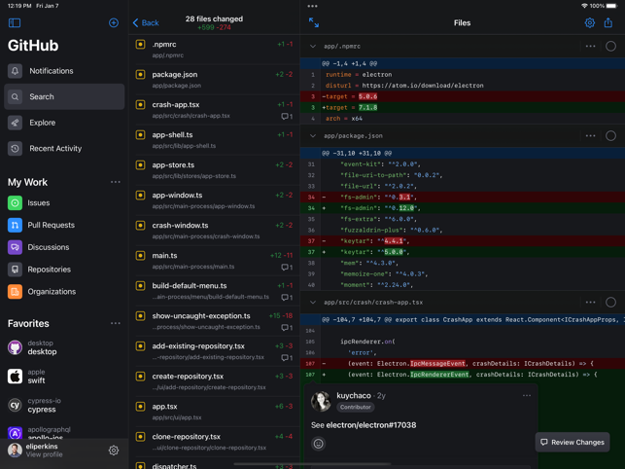Tap the Review Changes button
625x469 pixels.
coord(572,442)
